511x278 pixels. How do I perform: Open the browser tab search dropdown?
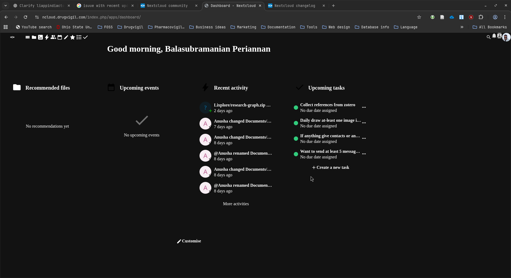6,6
